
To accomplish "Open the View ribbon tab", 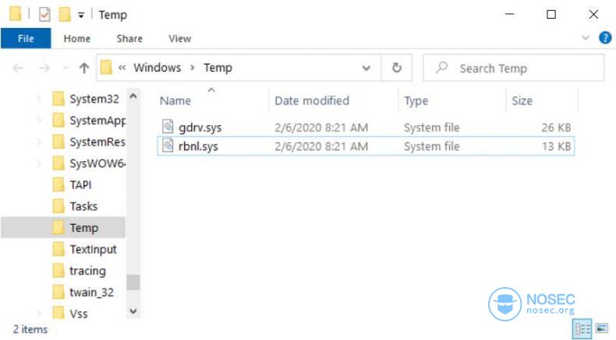I will point(180,38).
